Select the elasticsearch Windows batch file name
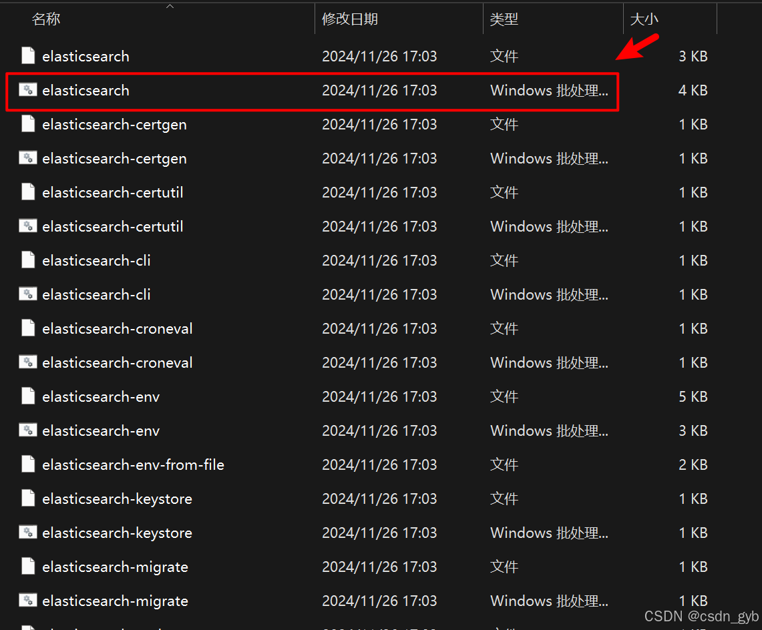This screenshot has height=630, width=762. [x=85, y=90]
